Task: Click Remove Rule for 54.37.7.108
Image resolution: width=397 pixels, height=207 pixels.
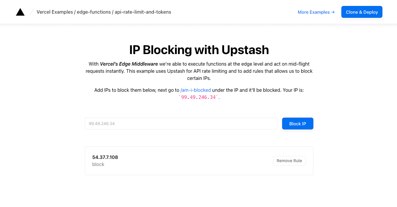Action: 289,160
